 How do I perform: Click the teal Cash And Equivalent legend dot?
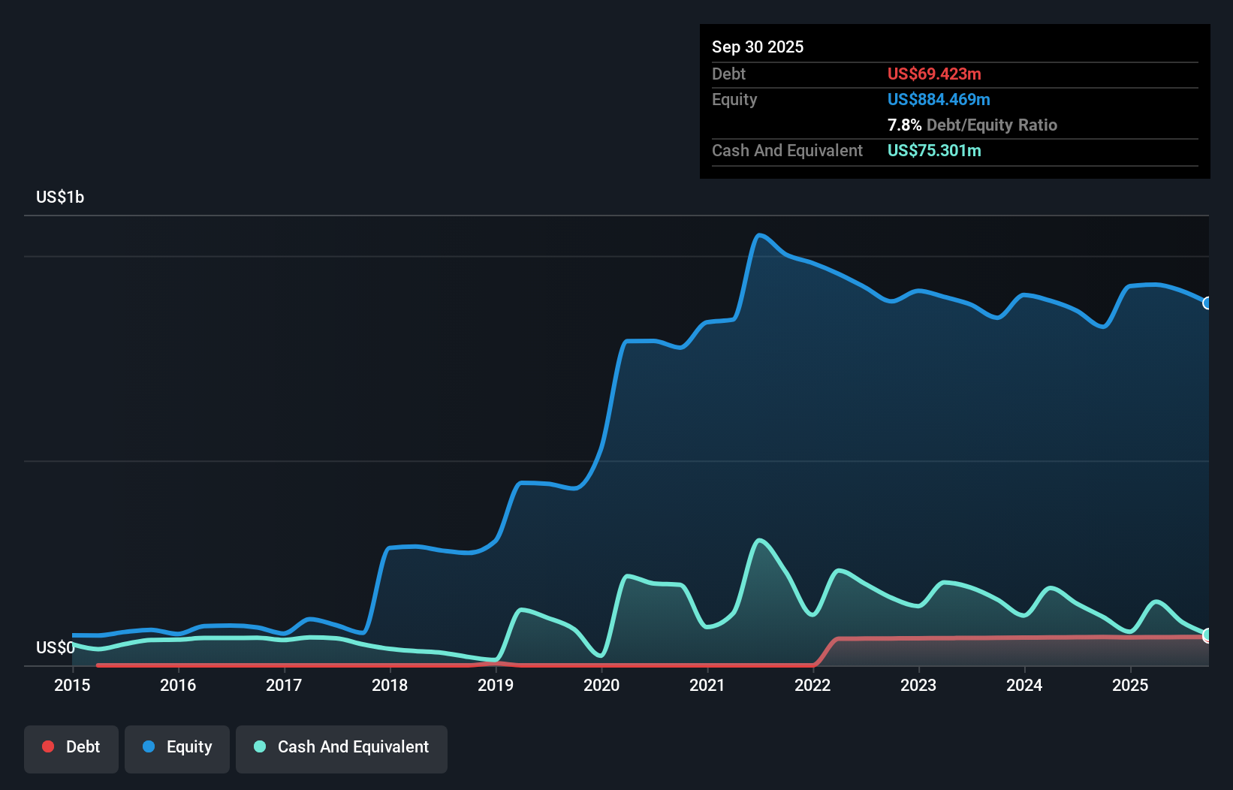pos(259,746)
